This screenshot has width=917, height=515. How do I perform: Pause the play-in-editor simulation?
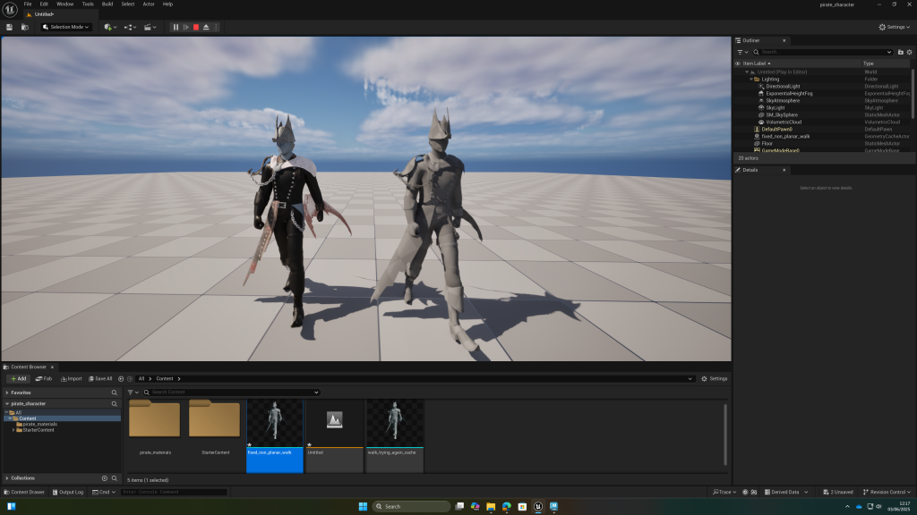tap(176, 27)
